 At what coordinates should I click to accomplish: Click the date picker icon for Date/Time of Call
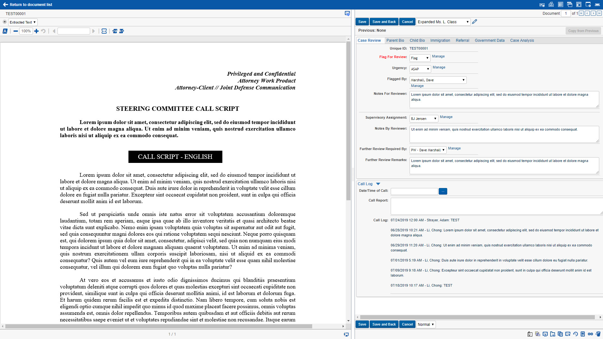tap(443, 191)
